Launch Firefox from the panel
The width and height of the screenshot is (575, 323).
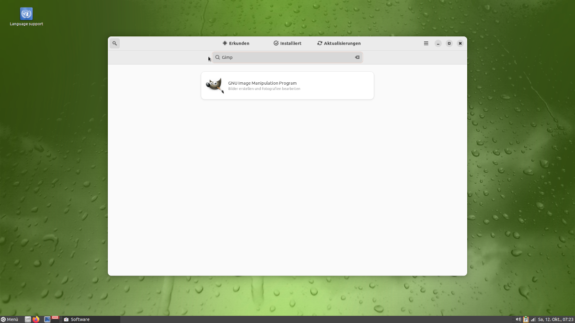(36, 319)
